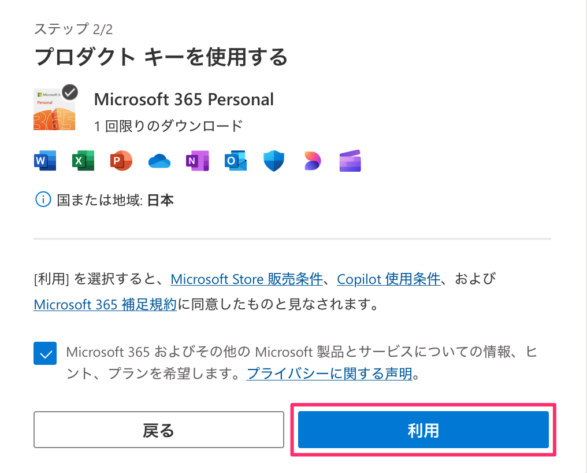Click the 戻る button
The width and height of the screenshot is (587, 473).
point(159,430)
